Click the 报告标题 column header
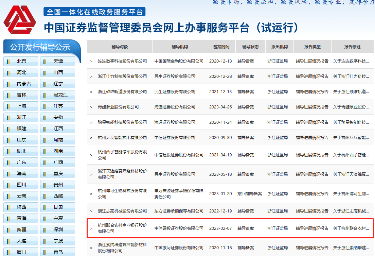 [352, 47]
